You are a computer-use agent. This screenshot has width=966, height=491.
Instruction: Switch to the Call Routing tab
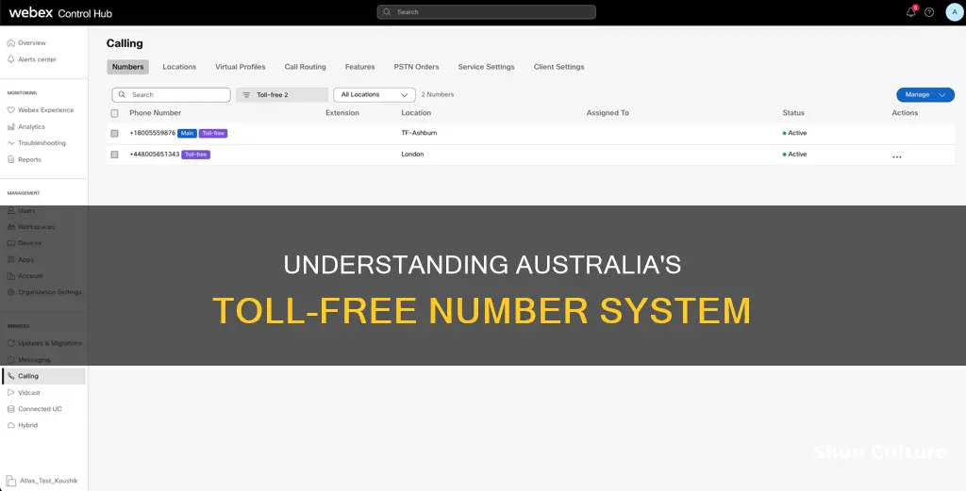pos(305,67)
